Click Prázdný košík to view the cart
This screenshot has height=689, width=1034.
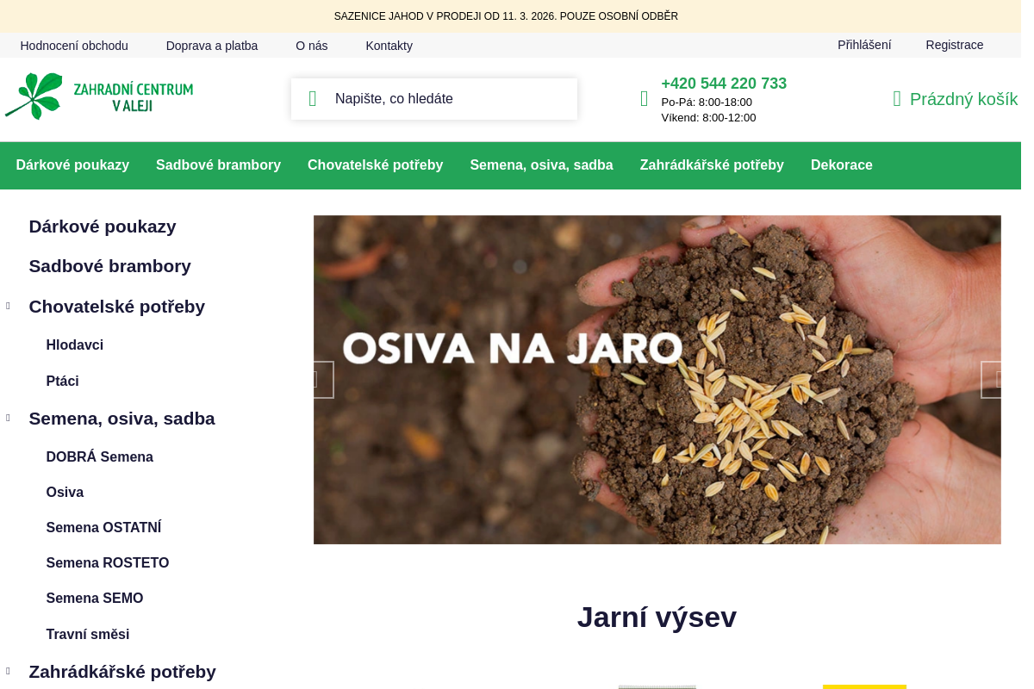[963, 99]
